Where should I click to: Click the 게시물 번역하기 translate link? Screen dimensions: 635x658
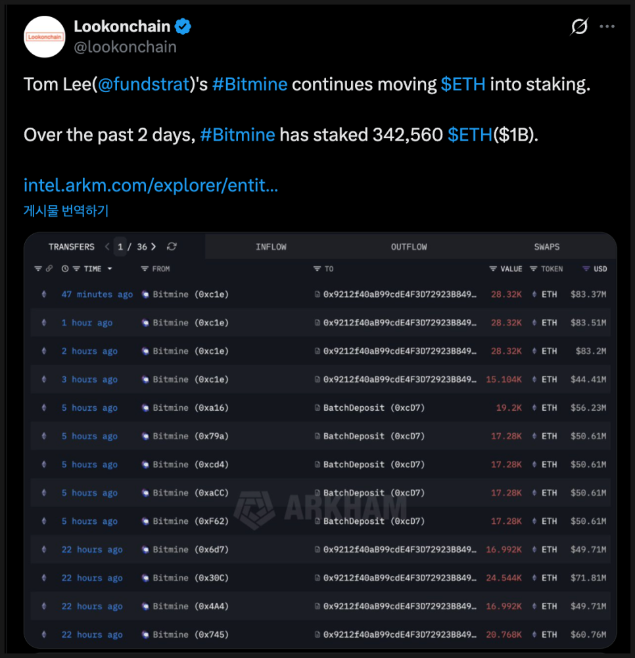tap(66, 211)
